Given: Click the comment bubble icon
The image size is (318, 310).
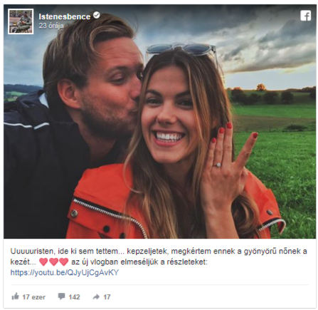Looking at the screenshot, I should pos(61,296).
